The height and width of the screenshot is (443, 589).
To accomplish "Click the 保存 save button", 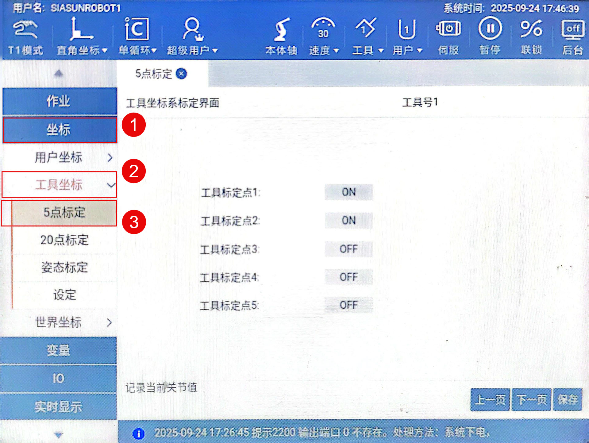I will [x=568, y=399].
